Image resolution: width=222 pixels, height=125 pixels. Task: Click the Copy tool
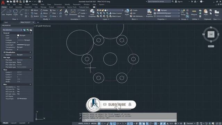(x=34, y=13)
